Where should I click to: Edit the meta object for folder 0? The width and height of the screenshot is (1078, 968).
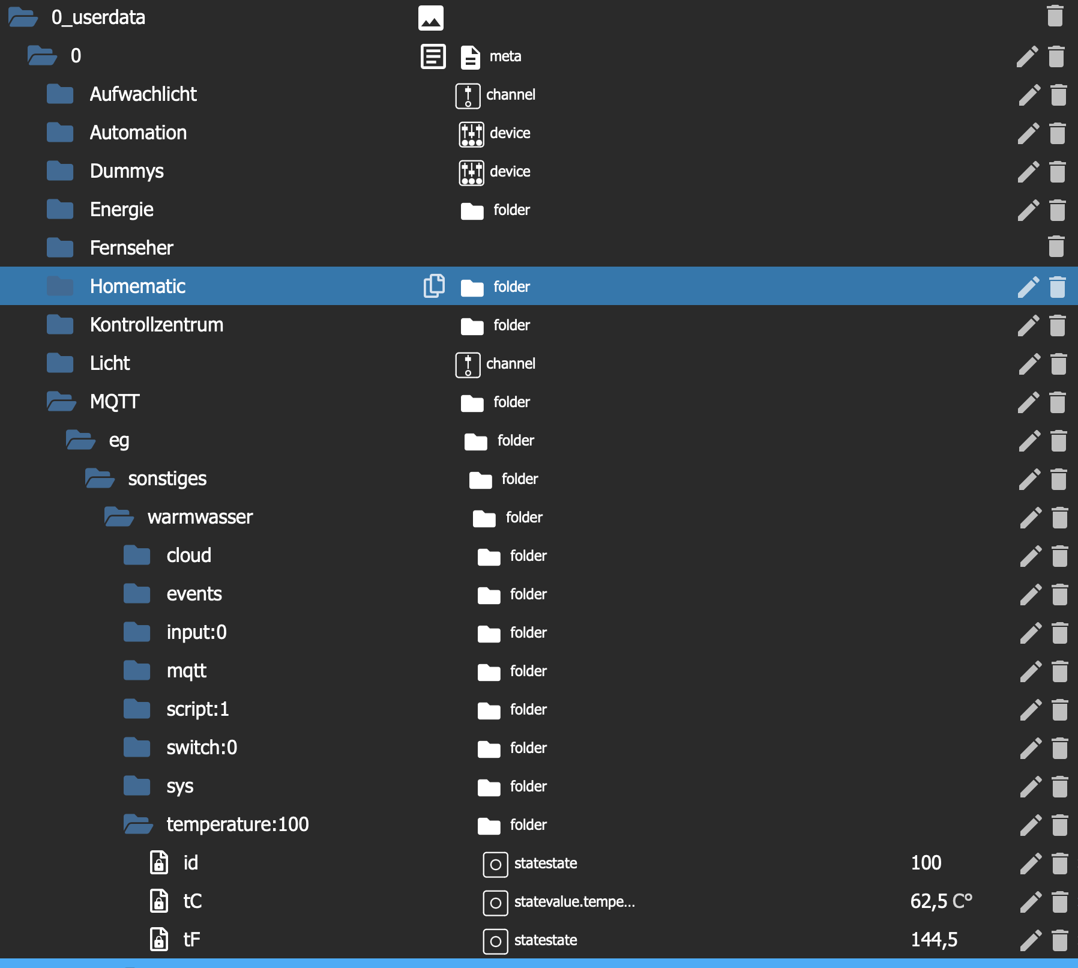pos(1028,56)
